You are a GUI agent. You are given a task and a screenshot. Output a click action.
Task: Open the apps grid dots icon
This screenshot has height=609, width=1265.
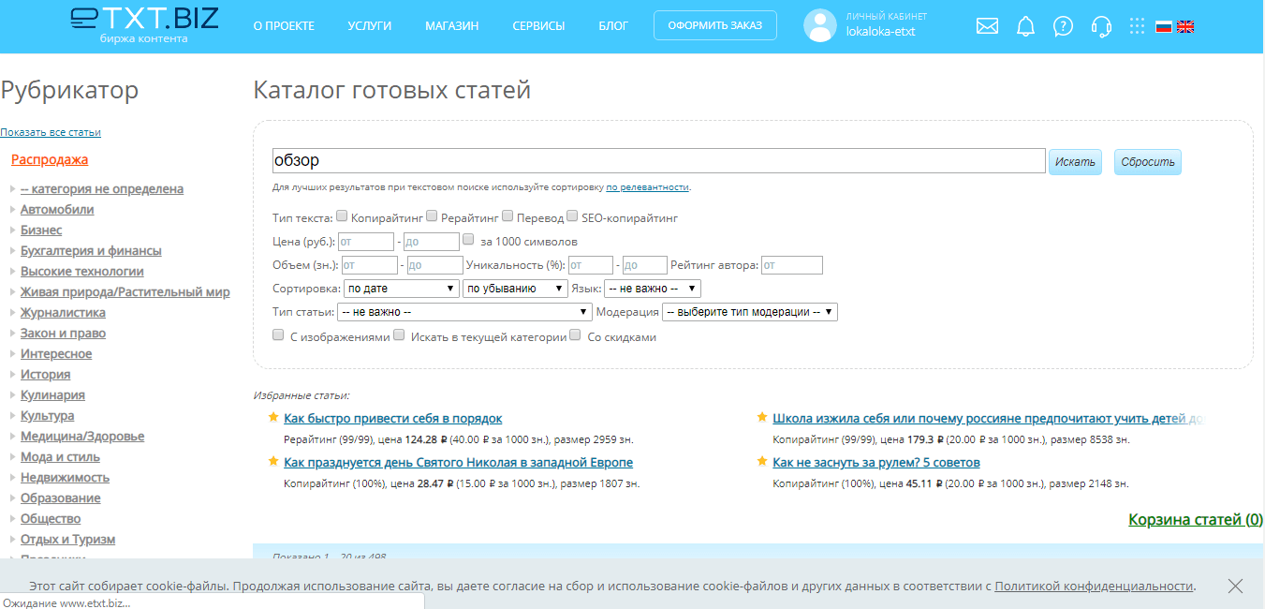point(1137,26)
